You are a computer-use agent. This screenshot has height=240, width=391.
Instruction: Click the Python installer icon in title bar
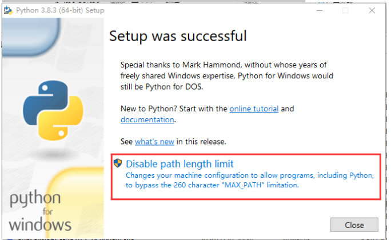9,10
